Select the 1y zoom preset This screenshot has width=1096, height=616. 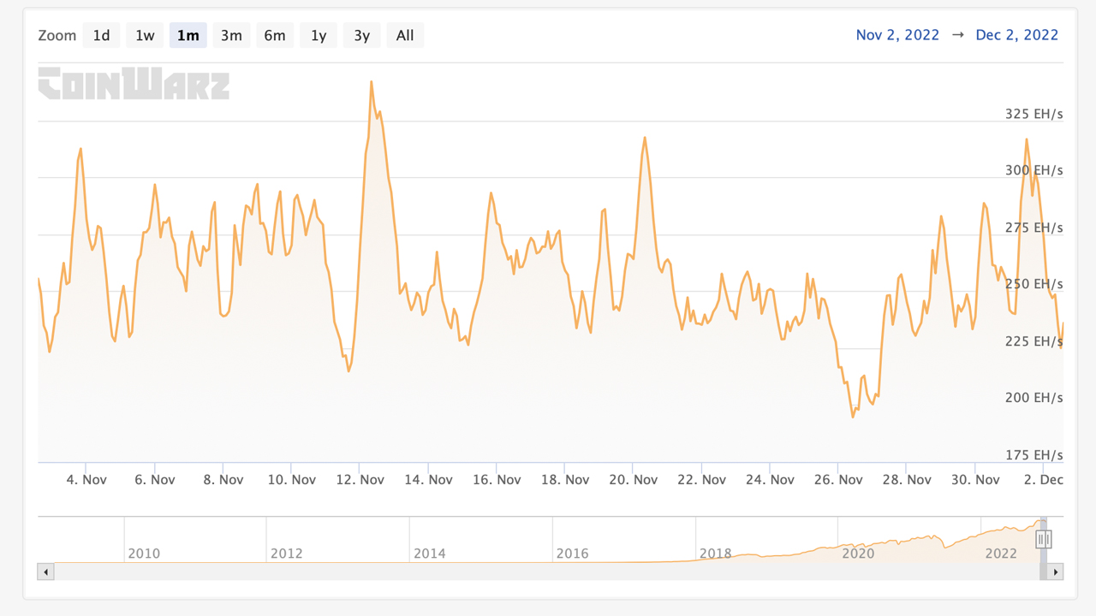pyautogui.click(x=318, y=35)
